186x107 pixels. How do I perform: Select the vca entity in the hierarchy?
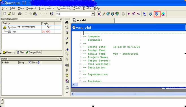14,32
